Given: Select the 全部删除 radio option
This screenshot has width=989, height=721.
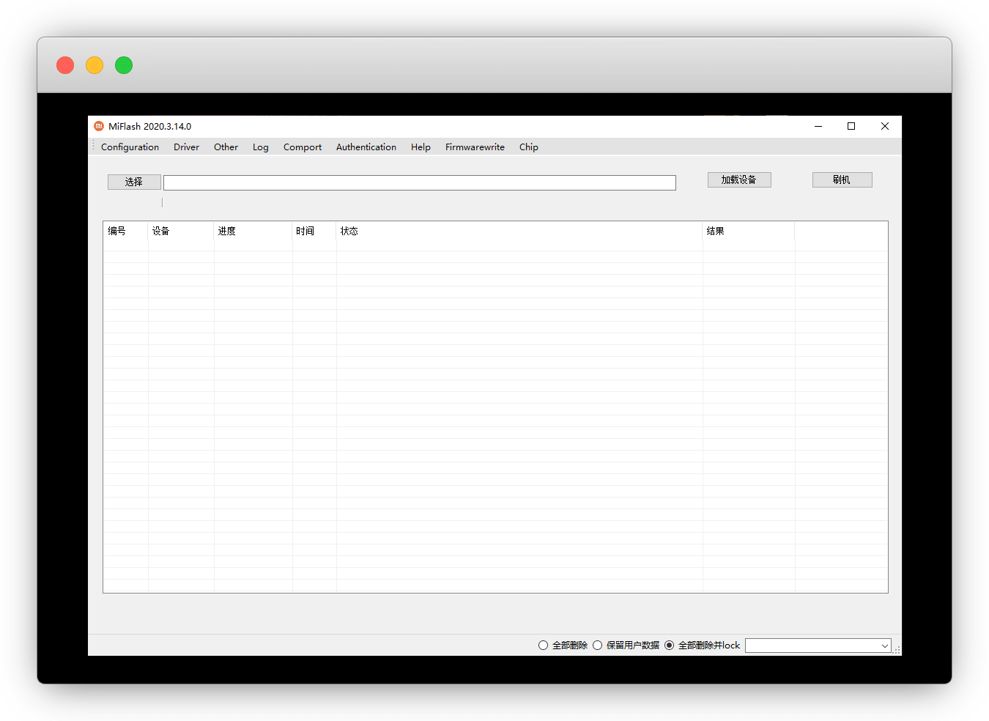Looking at the screenshot, I should click(x=543, y=646).
